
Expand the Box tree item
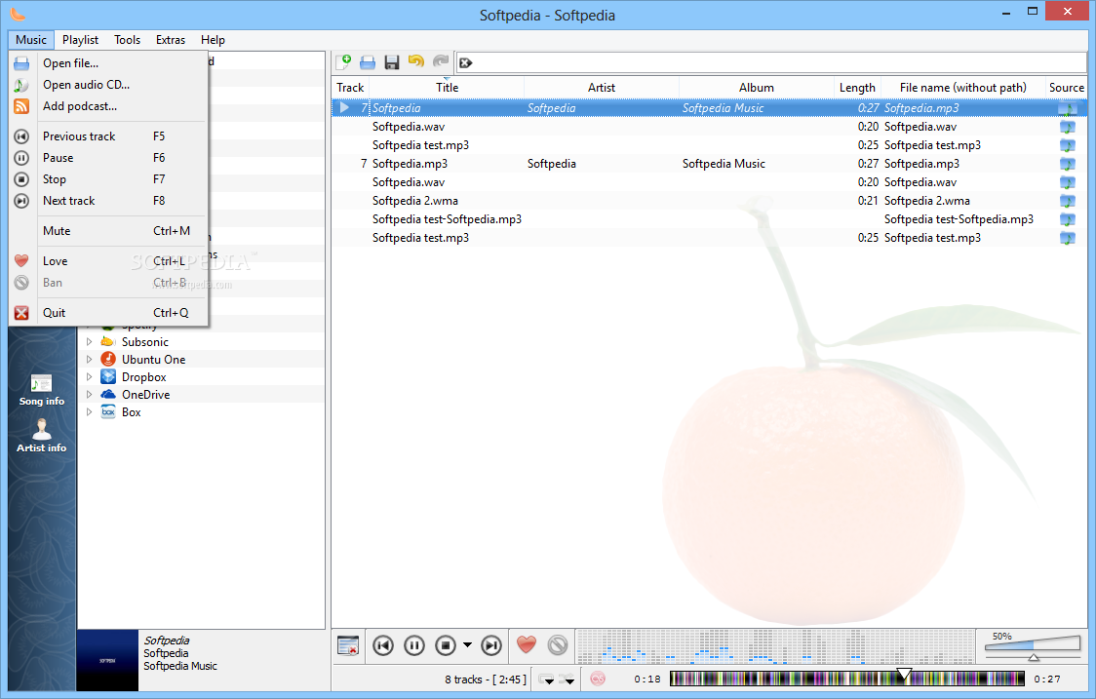(90, 411)
